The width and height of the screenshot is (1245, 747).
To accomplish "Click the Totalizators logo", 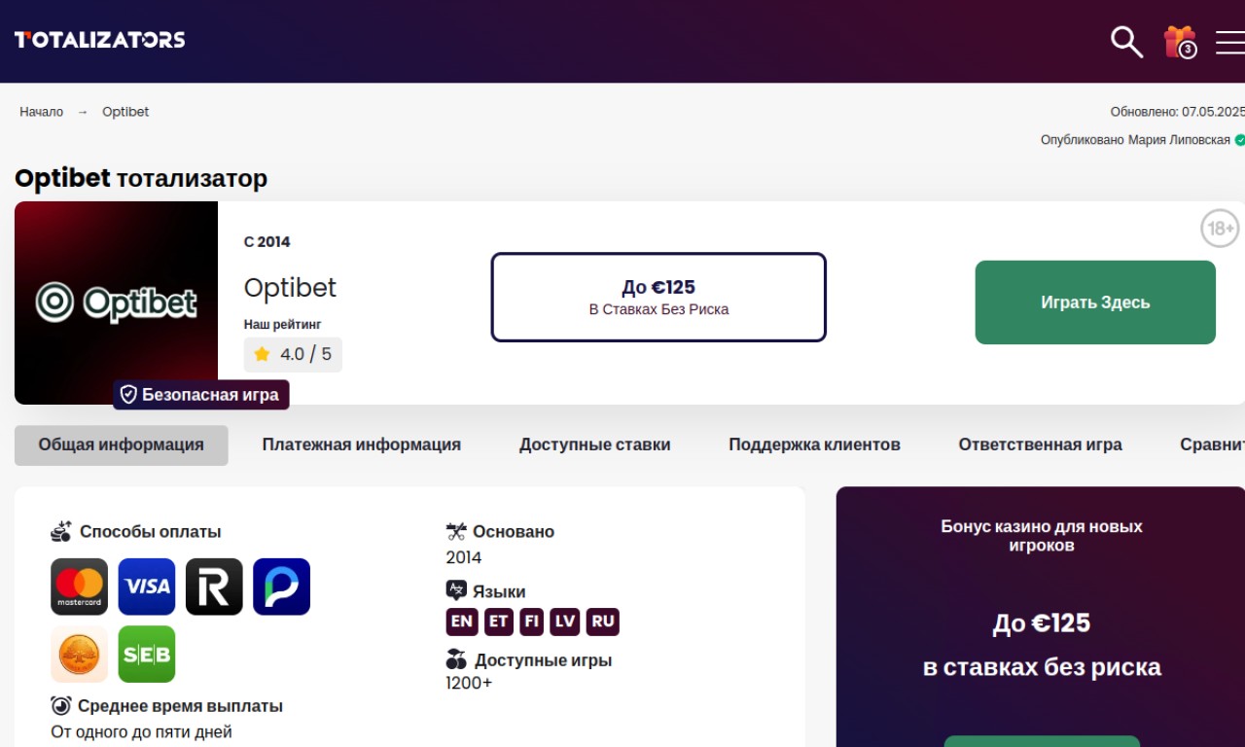I will point(99,40).
